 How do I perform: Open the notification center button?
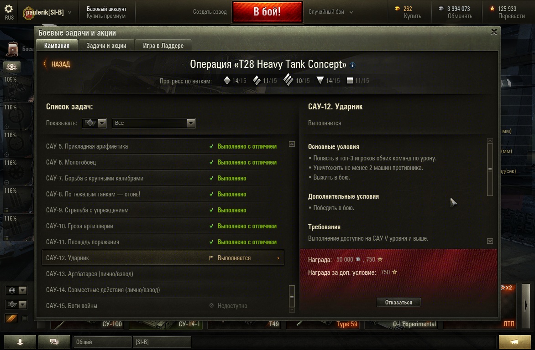tap(514, 342)
